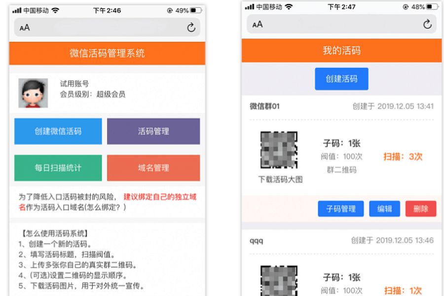
Task: Click the 下载活码大图 link under 微信群01
Action: click(280, 179)
